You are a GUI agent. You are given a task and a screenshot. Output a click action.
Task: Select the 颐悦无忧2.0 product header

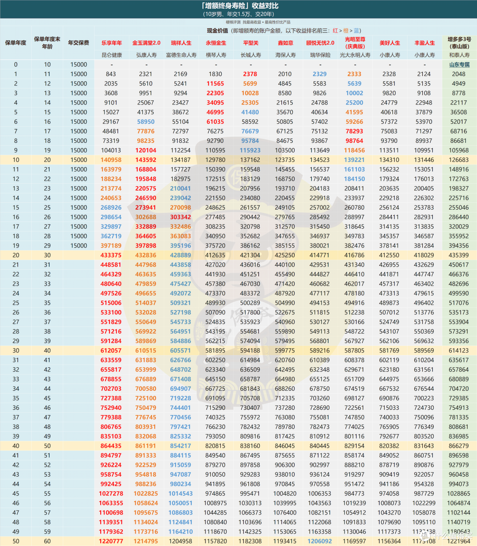tap(320, 43)
